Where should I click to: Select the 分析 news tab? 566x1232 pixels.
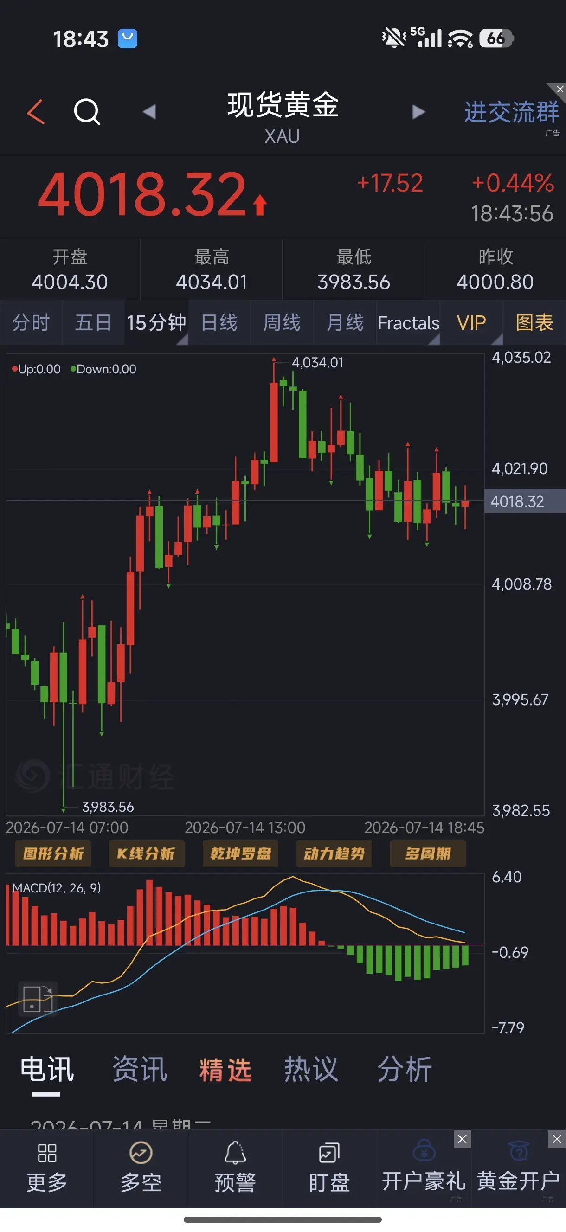[405, 1069]
